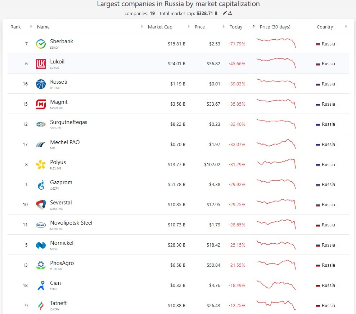This screenshot has height=314, width=356.
Task: Click the PhosAgro logo icon
Action: [x=41, y=265]
